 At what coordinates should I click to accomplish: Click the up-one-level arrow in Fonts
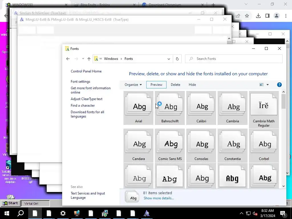tap(89, 59)
